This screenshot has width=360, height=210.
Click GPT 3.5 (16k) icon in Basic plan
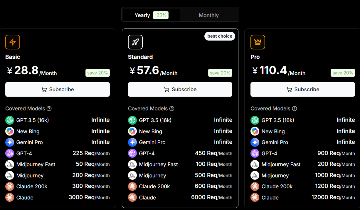point(10,120)
